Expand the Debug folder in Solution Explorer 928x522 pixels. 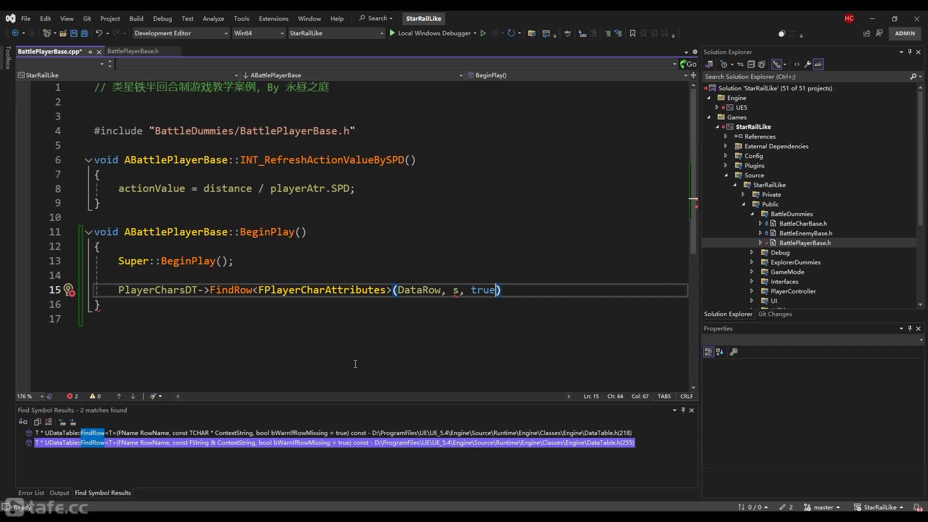point(752,252)
